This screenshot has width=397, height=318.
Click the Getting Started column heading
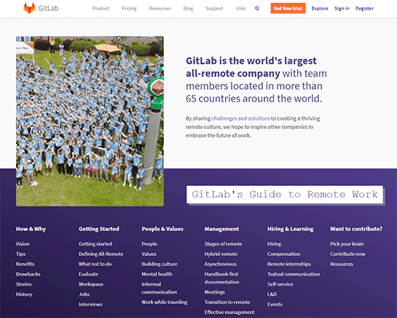click(99, 229)
